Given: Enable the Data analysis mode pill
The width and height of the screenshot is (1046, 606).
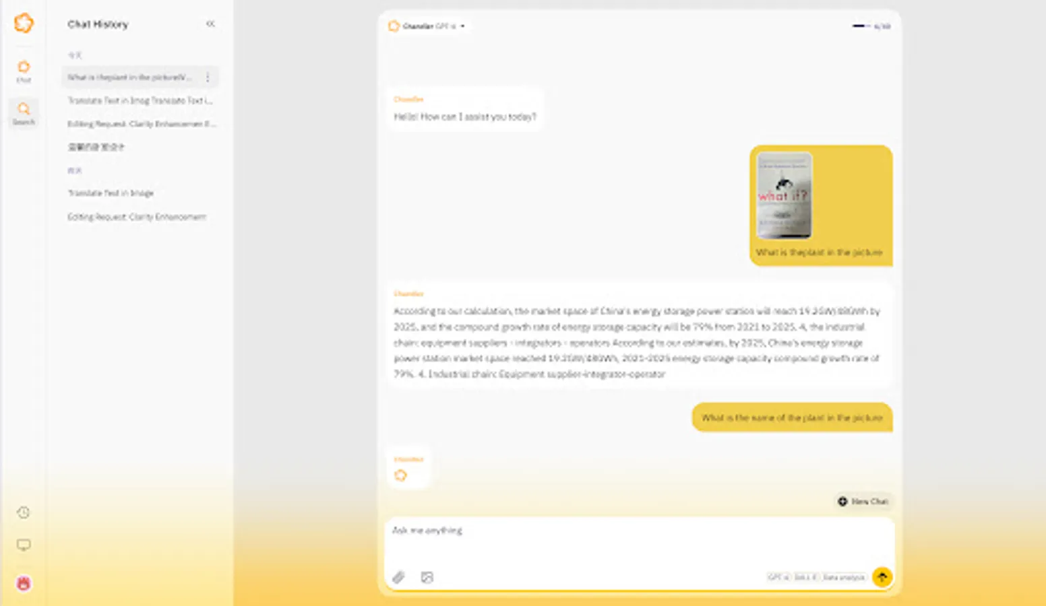Looking at the screenshot, I should (844, 577).
